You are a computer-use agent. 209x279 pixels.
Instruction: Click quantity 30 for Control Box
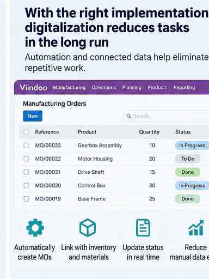coord(152,185)
